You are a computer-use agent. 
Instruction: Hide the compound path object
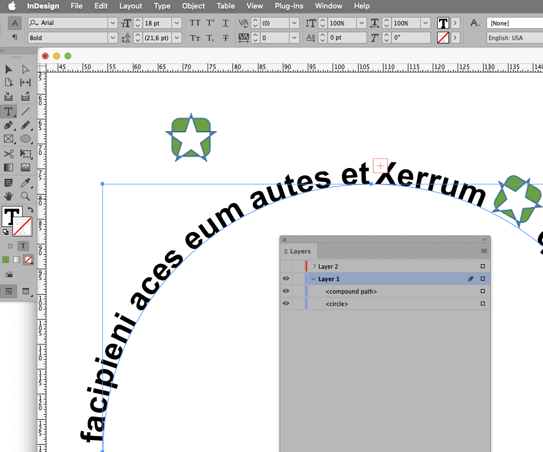(286, 291)
